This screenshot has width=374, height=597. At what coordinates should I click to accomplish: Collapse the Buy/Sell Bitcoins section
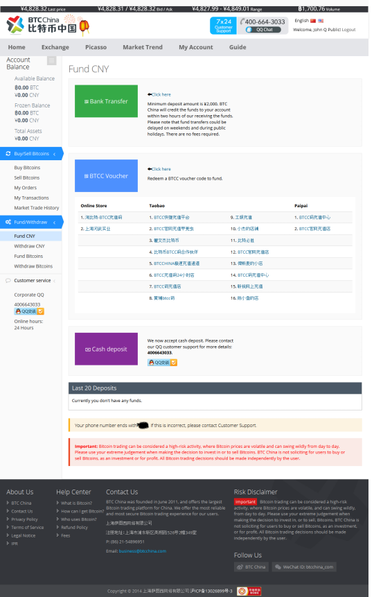click(54, 154)
